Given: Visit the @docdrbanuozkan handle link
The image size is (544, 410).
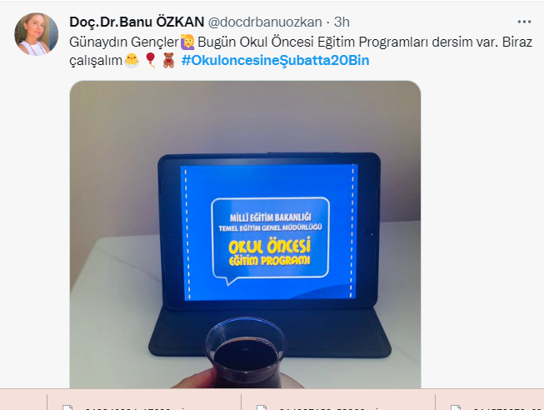Looking at the screenshot, I should (x=265, y=22).
